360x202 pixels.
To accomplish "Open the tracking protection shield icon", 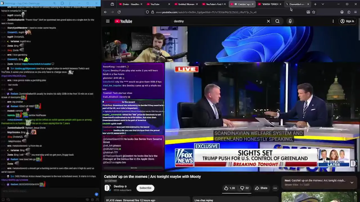I will click(147, 12).
